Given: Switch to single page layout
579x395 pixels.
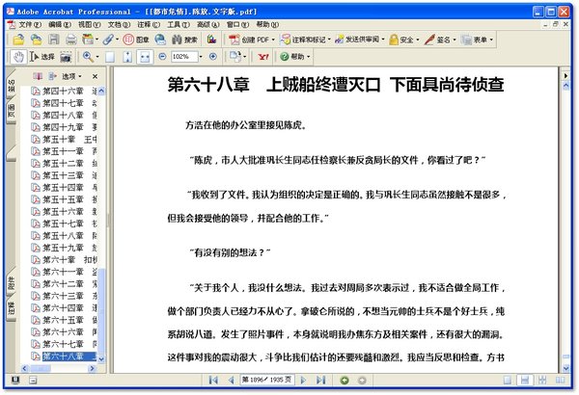Looking at the screenshot, I should 508,380.
